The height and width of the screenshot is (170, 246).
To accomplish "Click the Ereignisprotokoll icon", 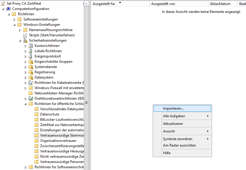I will [31, 56].
